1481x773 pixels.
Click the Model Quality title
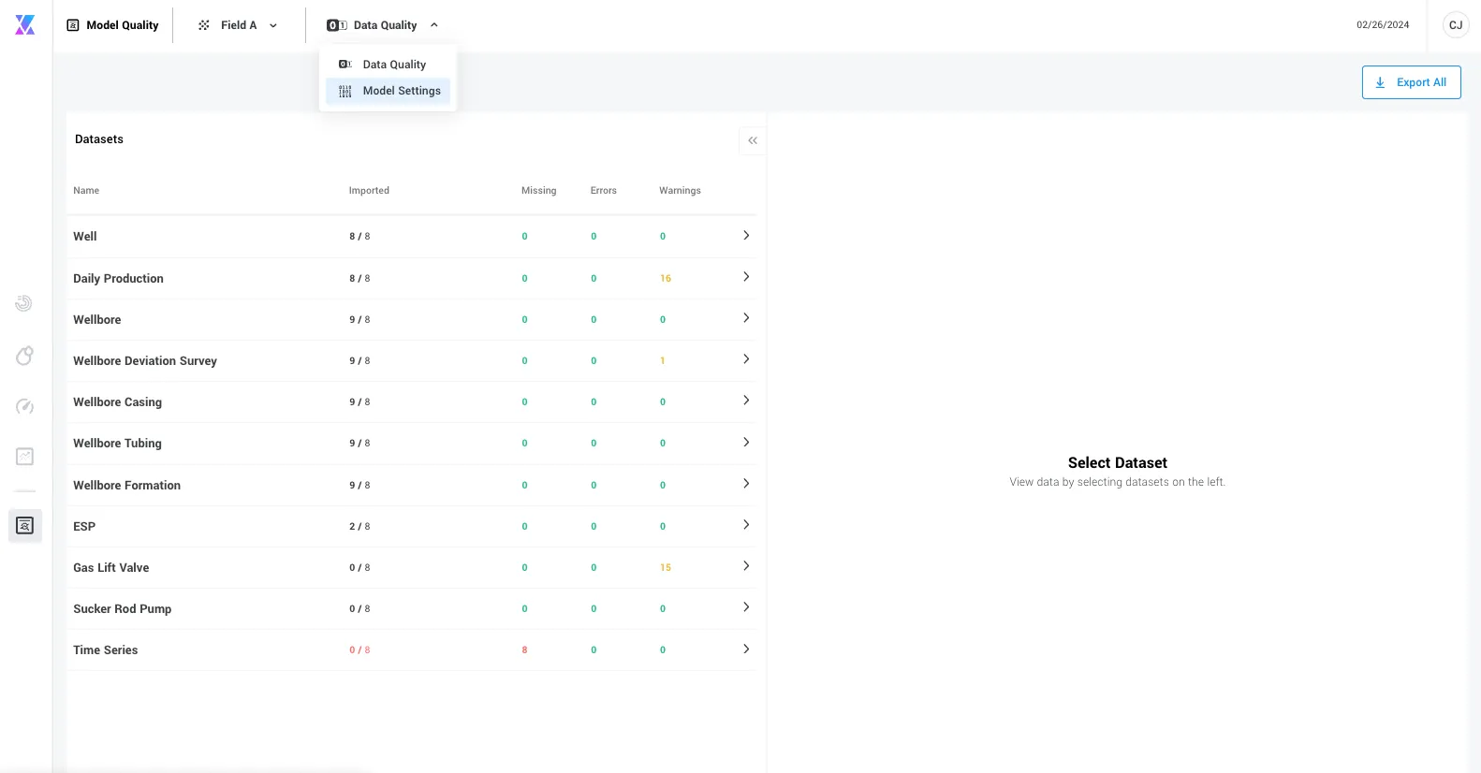click(x=123, y=25)
